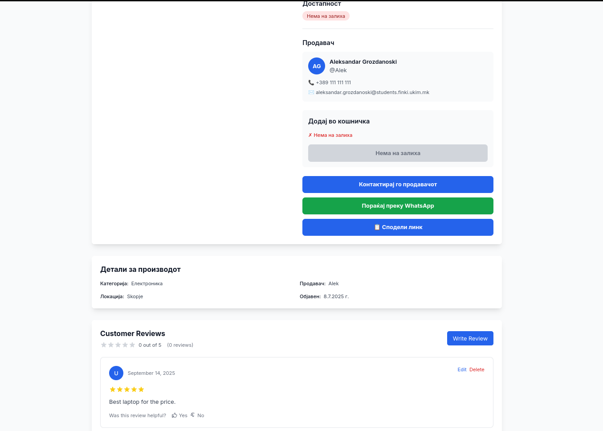Click the envelope icon beside seller email

311,92
